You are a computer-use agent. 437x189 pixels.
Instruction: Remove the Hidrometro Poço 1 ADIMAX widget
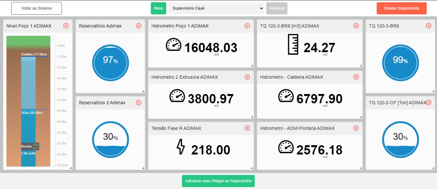pos(247,26)
